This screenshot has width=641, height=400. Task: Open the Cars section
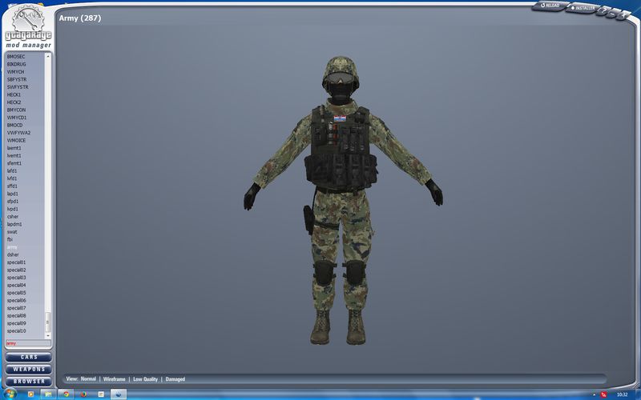click(29, 357)
